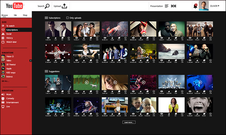Click the Load more button
Image resolution: width=226 pixels, height=135 pixels.
(x=129, y=122)
